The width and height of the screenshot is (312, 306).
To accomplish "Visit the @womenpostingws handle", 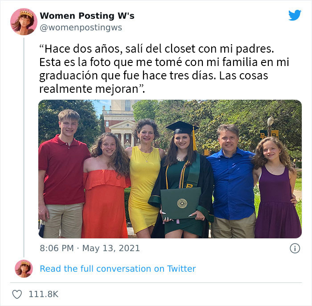I will (81, 27).
